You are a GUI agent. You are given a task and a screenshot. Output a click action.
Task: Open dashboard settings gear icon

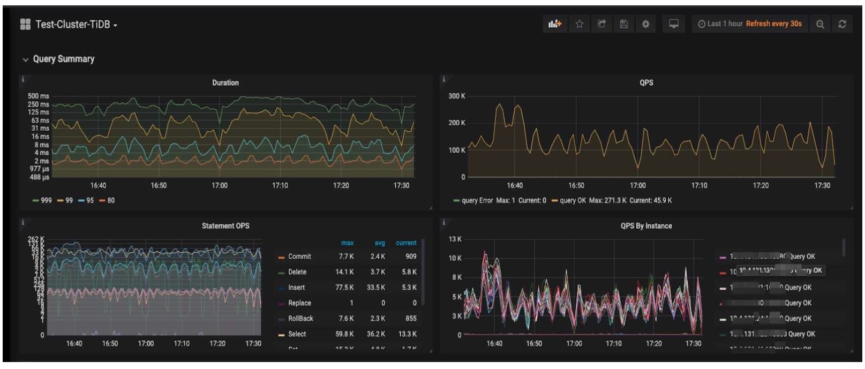(x=646, y=24)
